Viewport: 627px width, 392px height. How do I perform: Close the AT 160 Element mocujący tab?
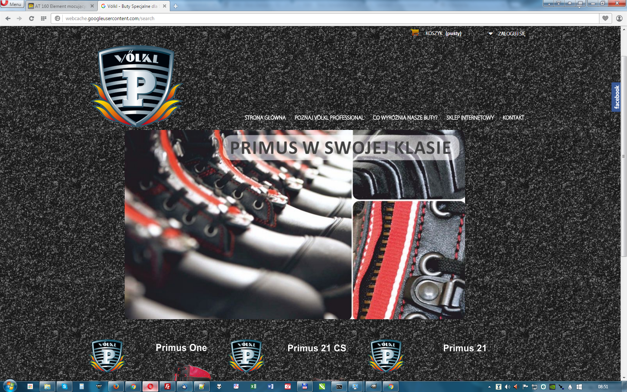92,6
